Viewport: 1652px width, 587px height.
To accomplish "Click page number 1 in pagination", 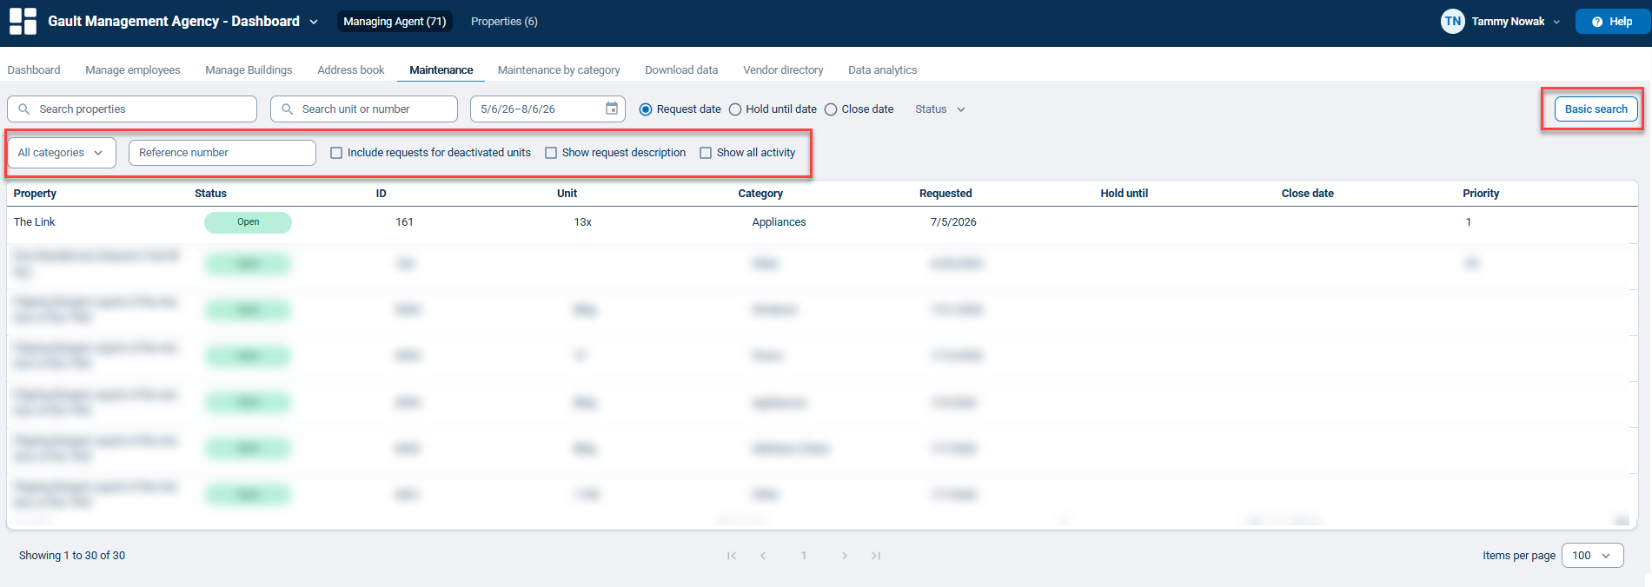I will (x=804, y=556).
